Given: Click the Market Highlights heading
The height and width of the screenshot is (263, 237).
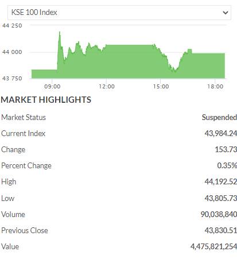Looking at the screenshot, I should 46,100.
